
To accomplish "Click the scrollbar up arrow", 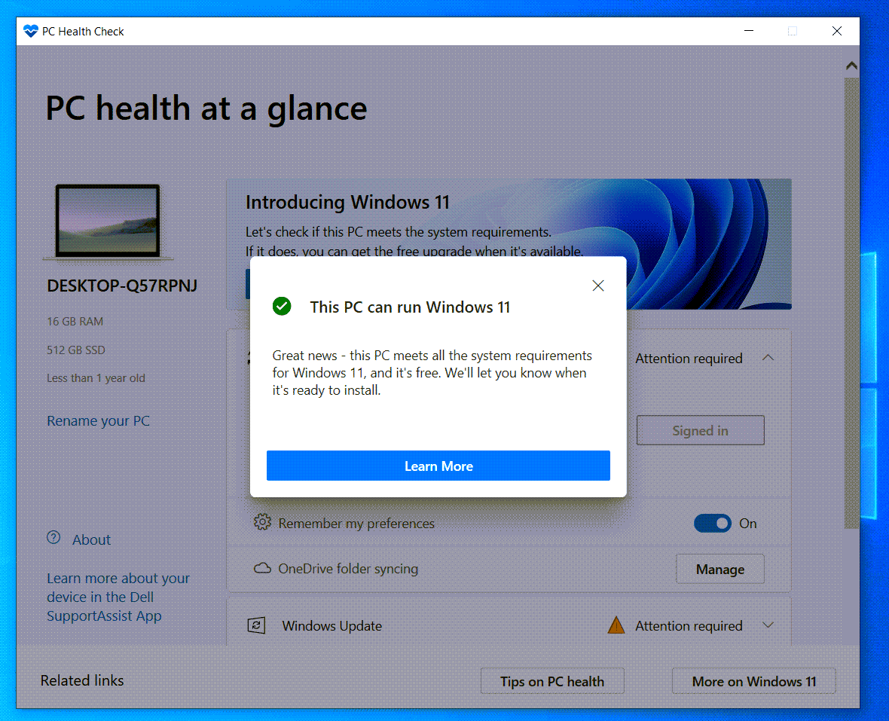I will click(851, 66).
